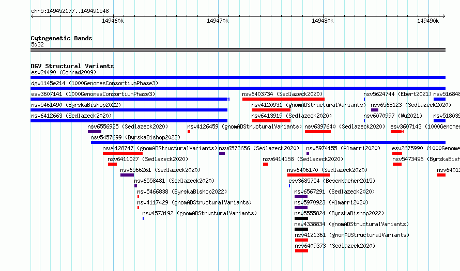
Task: Click the red bar under nsv4120931
Action: coord(271,110)
